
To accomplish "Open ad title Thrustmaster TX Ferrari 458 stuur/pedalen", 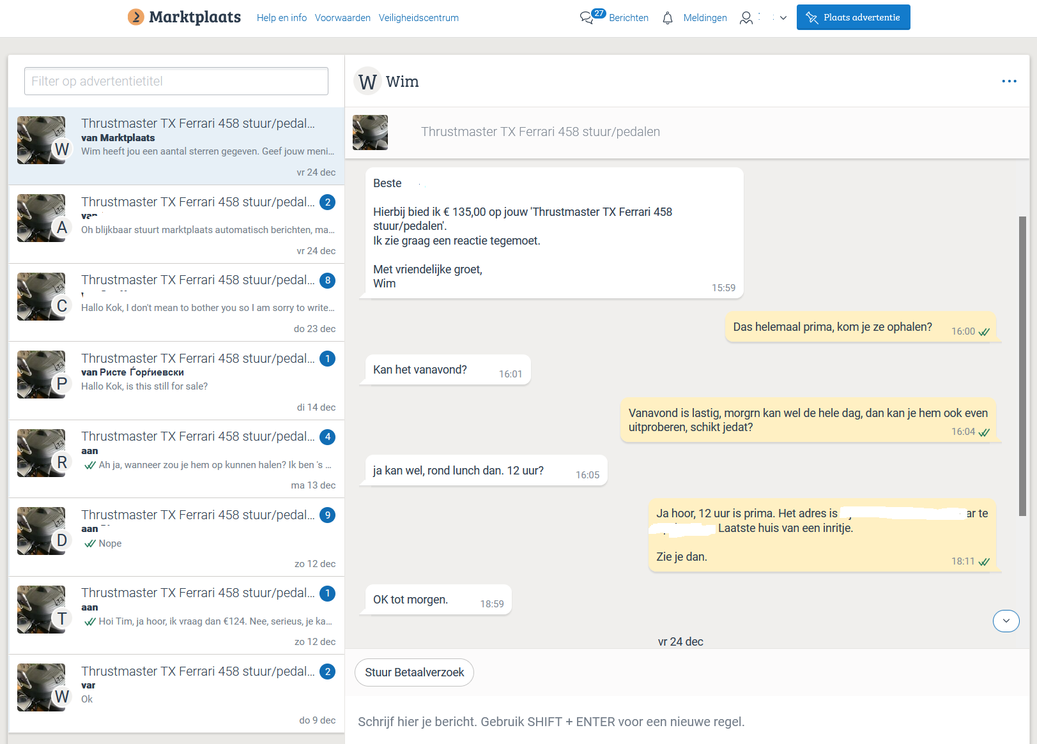I will (x=541, y=132).
